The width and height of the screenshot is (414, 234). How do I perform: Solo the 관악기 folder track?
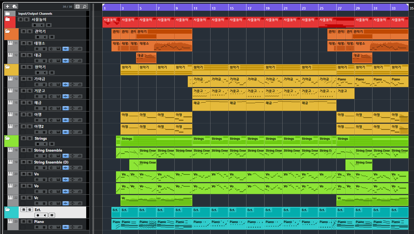click(x=29, y=31)
